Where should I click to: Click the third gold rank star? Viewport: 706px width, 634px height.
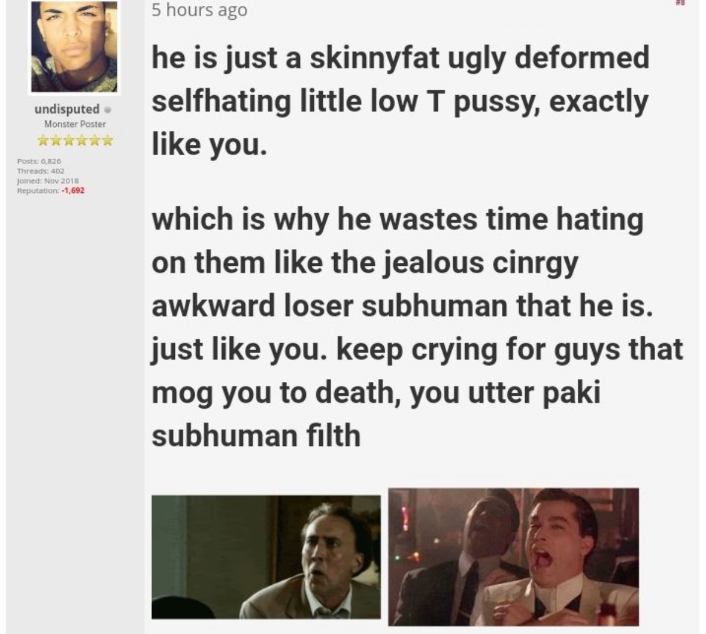69,141
